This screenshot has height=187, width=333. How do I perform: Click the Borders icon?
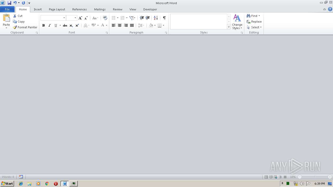point(159,25)
